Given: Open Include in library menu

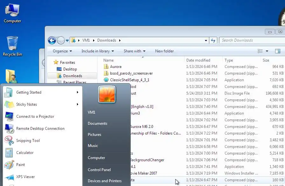Looking at the screenshot, I should [98, 51].
